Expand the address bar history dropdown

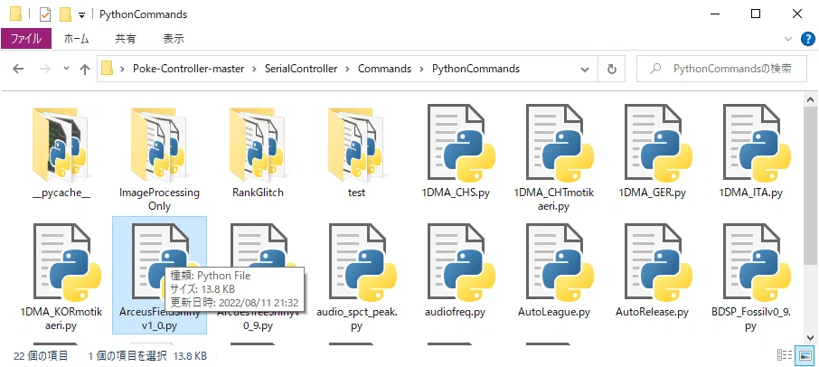tap(585, 69)
